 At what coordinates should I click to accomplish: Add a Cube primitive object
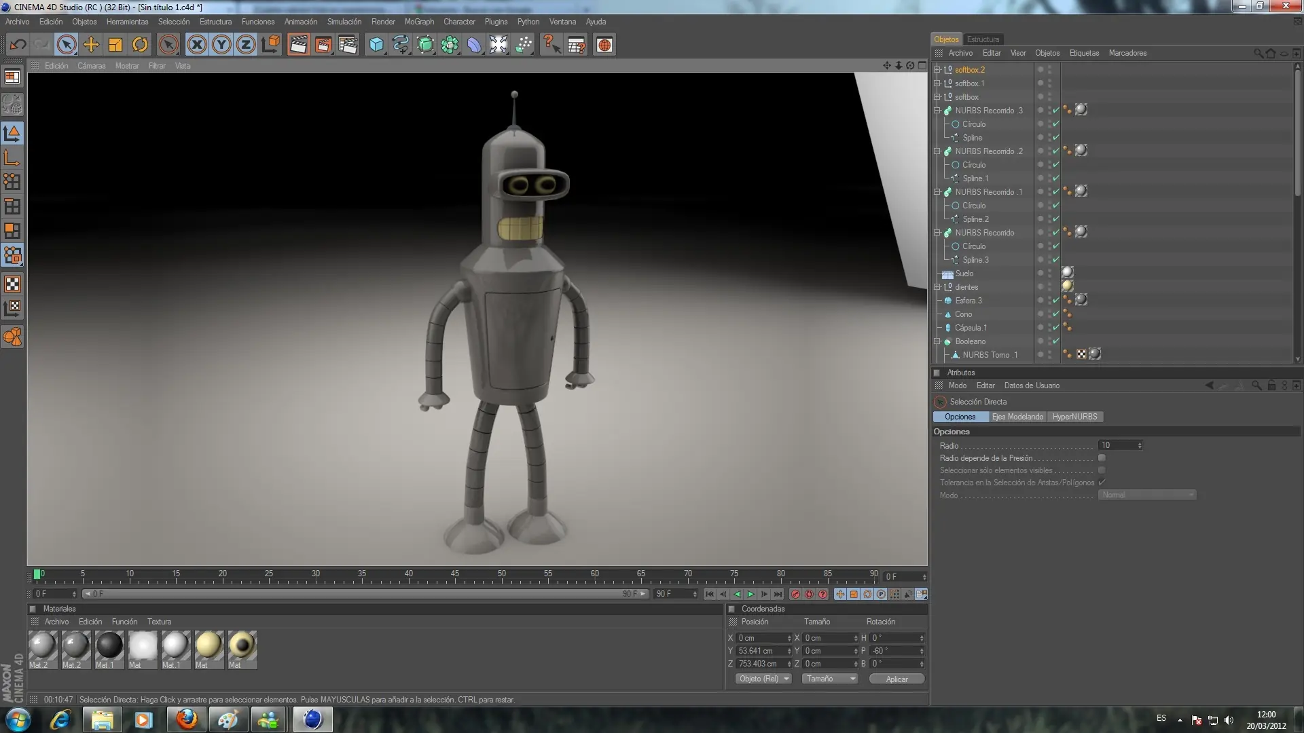tap(376, 45)
